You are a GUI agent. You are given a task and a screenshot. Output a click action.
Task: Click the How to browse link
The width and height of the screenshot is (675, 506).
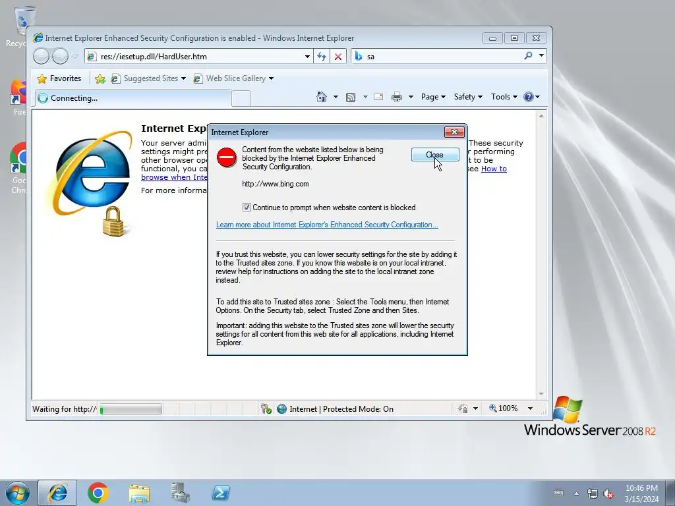pos(494,169)
